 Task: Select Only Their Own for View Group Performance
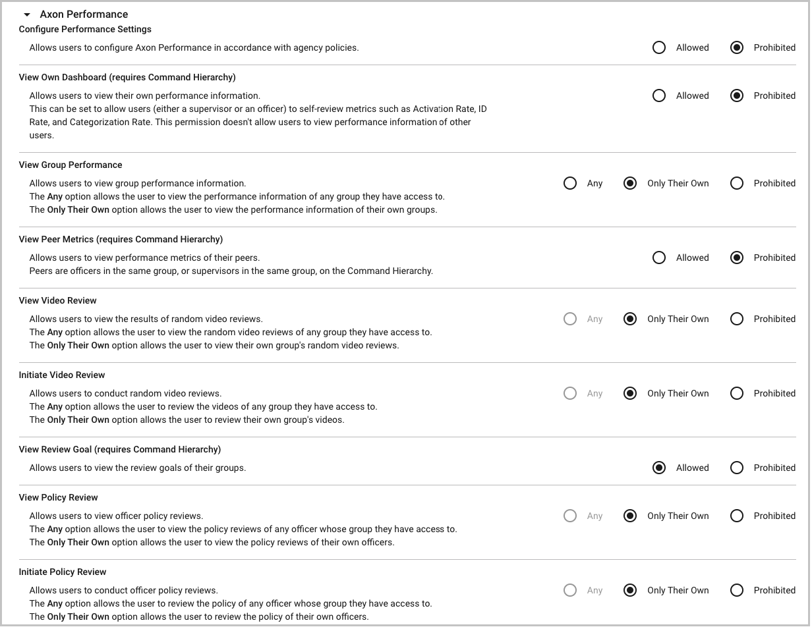pos(630,183)
